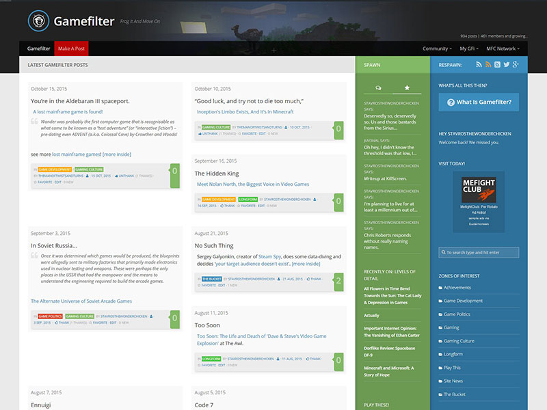The image size is (547, 410).
Task: Click The Hidden King comment count badge
Action: pos(338,202)
